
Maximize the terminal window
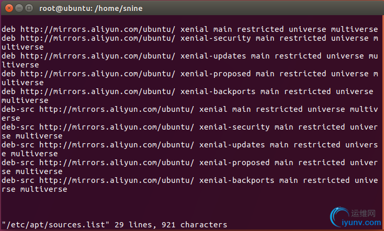click(x=29, y=8)
